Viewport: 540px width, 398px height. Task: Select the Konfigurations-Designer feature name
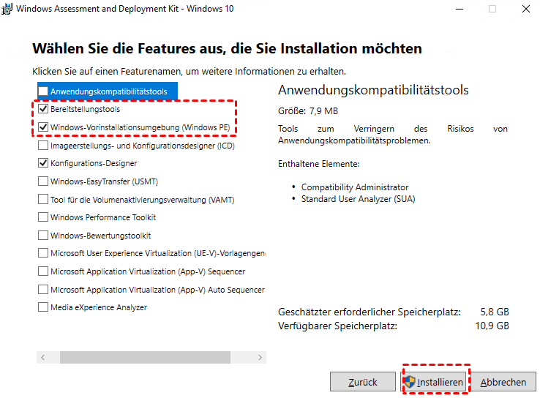pos(94,163)
